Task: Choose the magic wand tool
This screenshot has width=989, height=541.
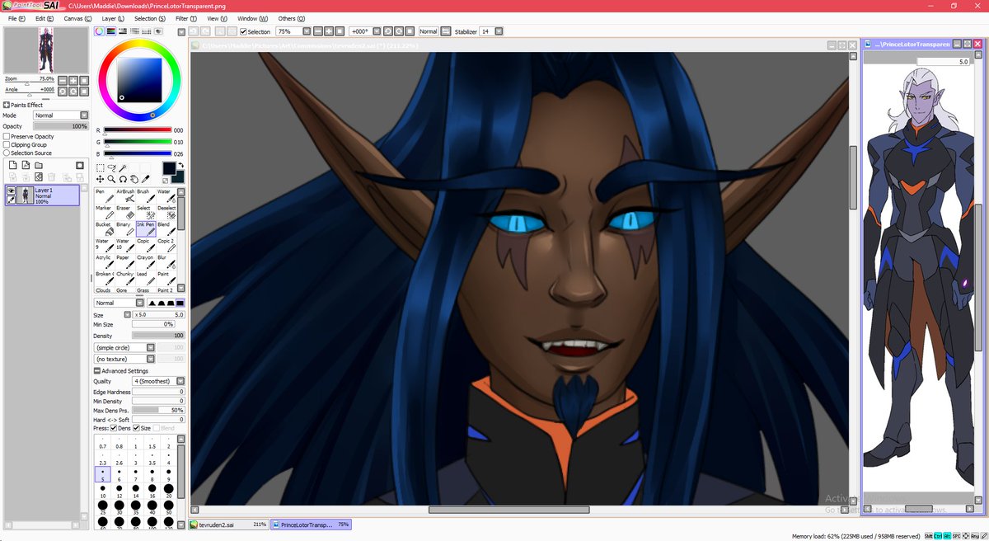Action: click(123, 167)
